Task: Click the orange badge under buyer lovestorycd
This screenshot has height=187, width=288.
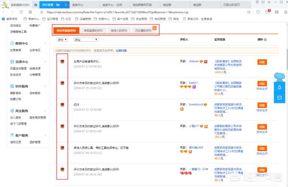Action: 182,109
